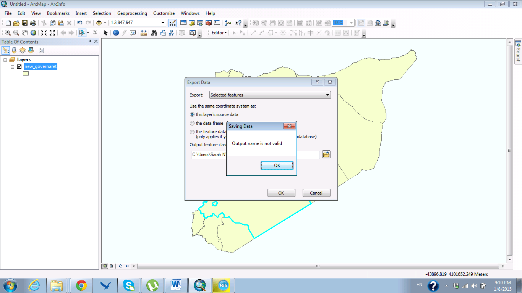Open the Search side tab
Viewport: 522px width, 293px height.
[518, 52]
